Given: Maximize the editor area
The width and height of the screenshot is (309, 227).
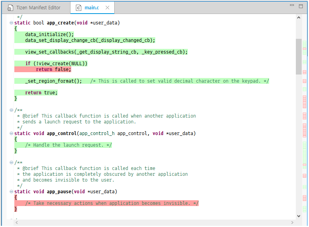Looking at the screenshot, I should tap(301, 6).
